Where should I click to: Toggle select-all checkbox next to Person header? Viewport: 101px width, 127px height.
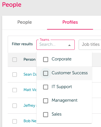coord(15,60)
